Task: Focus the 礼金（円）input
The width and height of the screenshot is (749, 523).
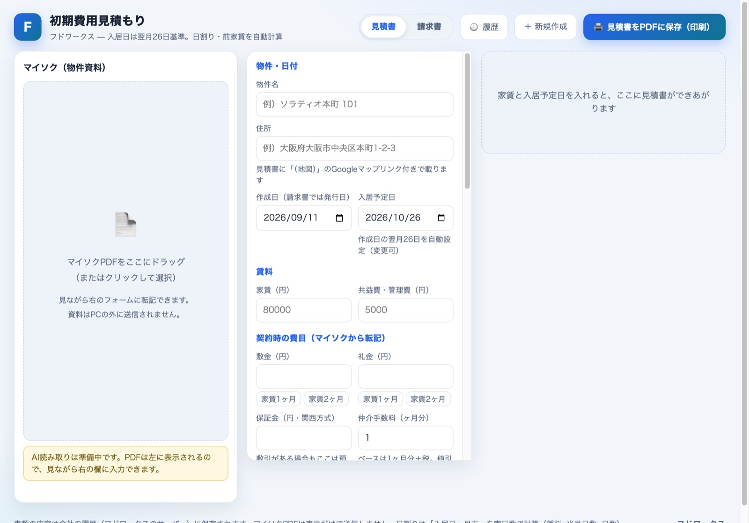Action: (405, 376)
